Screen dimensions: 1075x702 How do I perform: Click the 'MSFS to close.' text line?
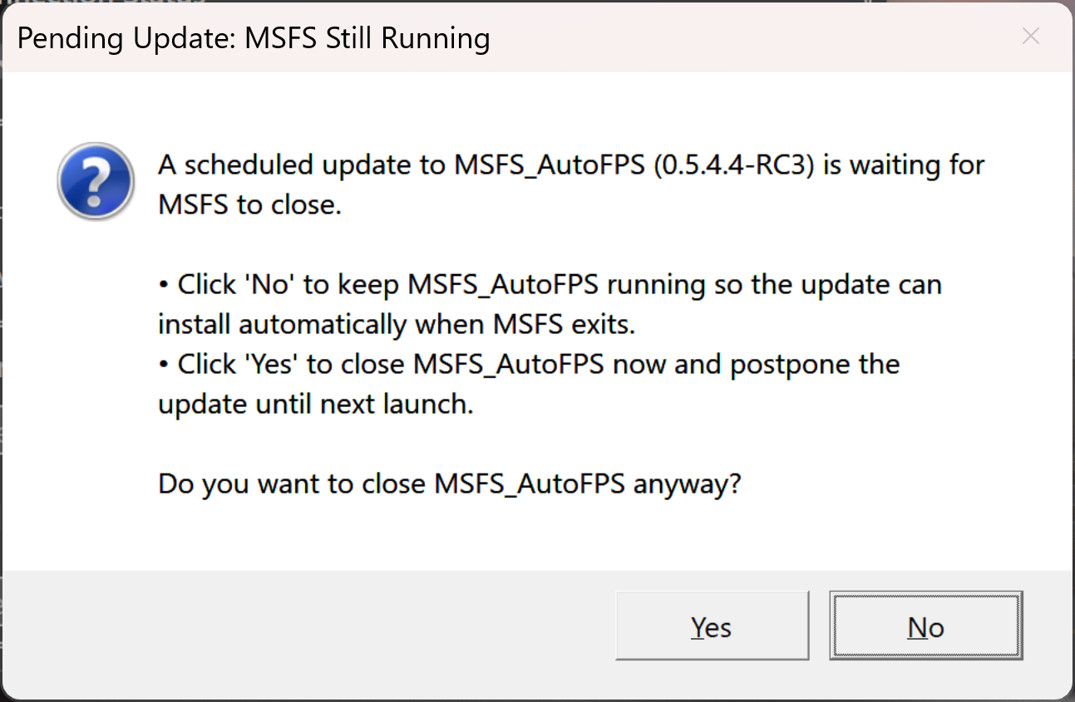pyautogui.click(x=250, y=204)
